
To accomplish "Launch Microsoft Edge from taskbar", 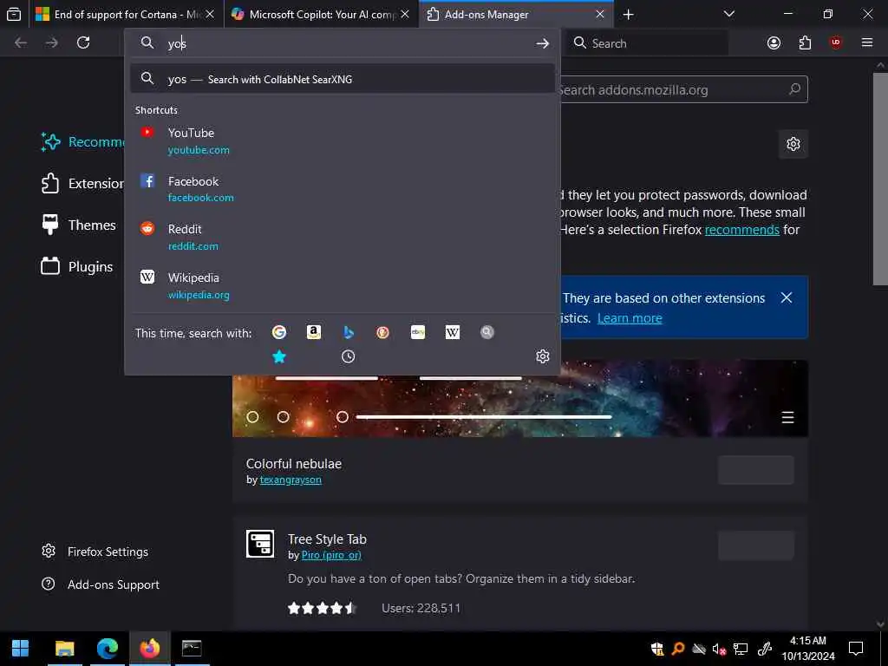I will click(x=107, y=649).
